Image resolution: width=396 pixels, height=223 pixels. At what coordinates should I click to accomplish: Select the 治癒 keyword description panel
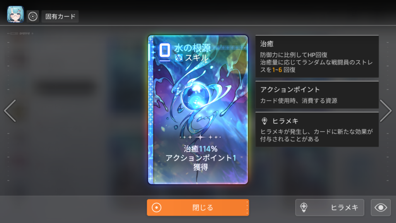pyautogui.click(x=317, y=57)
